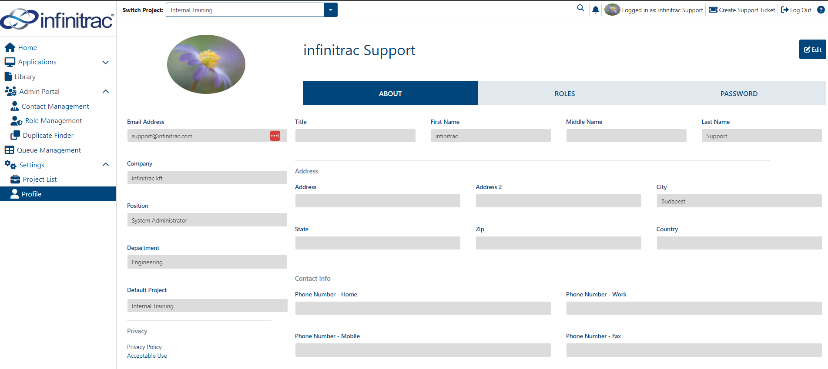Click the help question mark icon
The height and width of the screenshot is (369, 828).
[821, 10]
